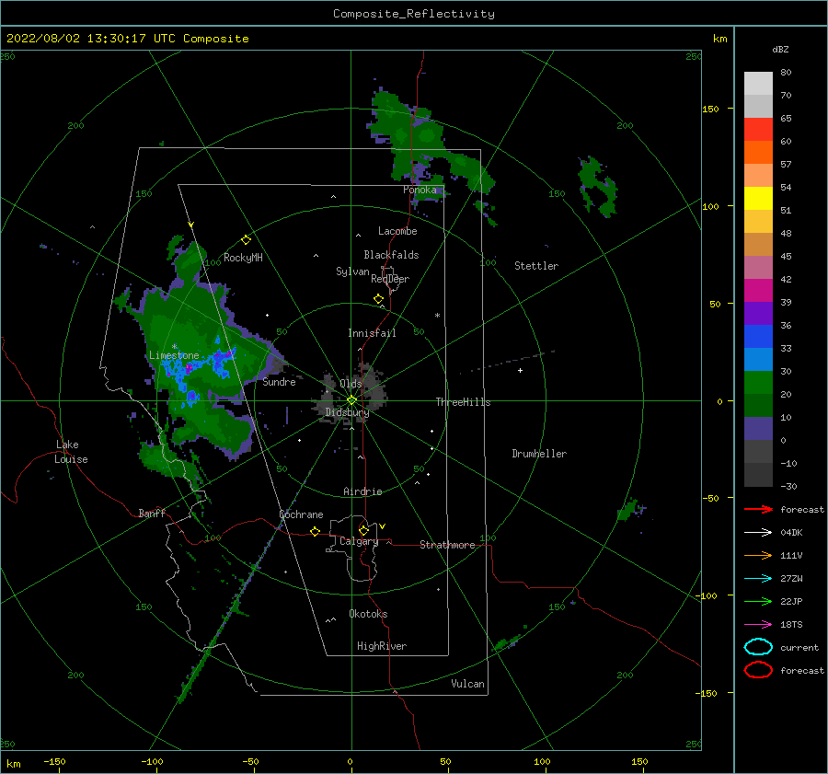This screenshot has height=774, width=828.
Task: Click the cyan 27ZW arrow icon
Action: coord(758,579)
